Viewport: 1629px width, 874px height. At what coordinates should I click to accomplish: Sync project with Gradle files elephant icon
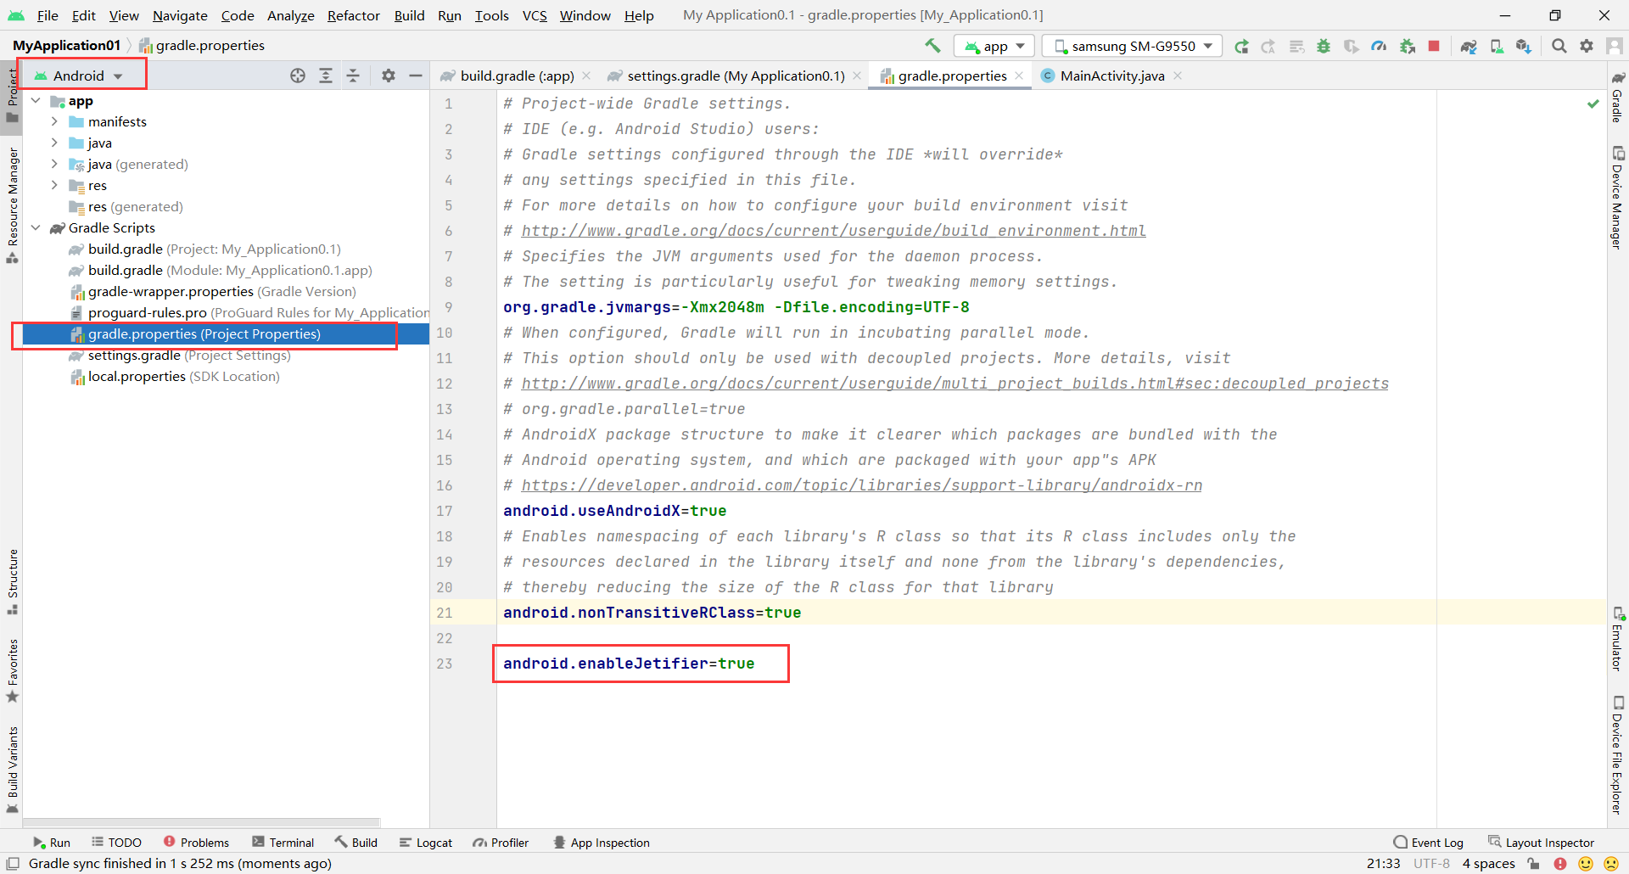tap(1469, 46)
